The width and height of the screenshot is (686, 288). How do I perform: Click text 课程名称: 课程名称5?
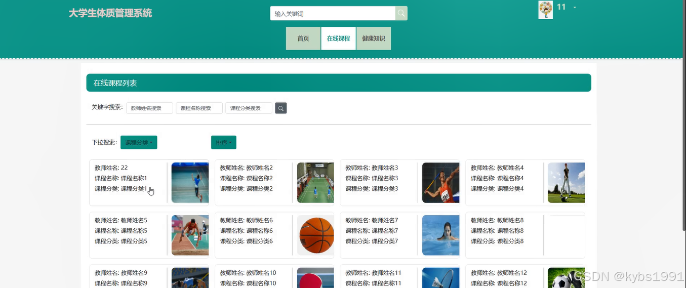pyautogui.click(x=121, y=231)
